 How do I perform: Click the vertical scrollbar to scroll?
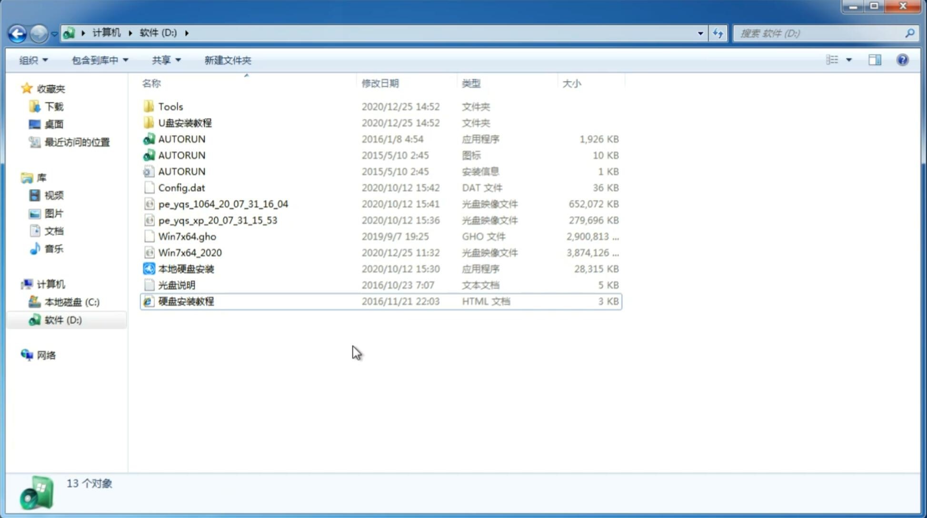click(x=919, y=191)
